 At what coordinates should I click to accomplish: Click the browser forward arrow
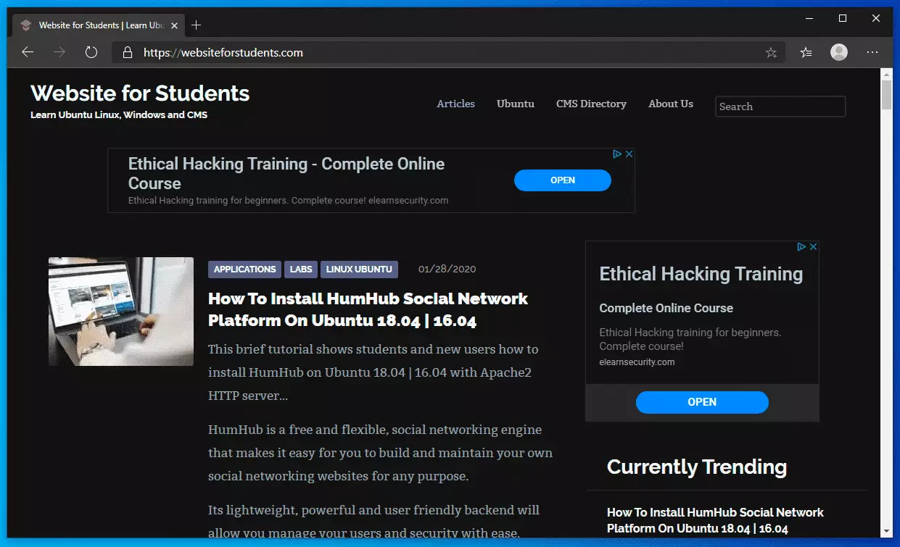point(59,52)
